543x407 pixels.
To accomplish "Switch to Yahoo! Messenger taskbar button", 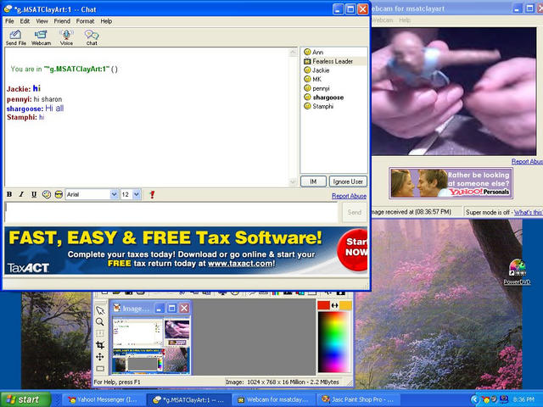I will [103, 399].
